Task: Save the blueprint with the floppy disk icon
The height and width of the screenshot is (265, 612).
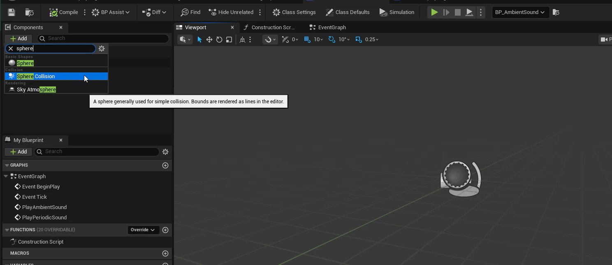Action: pos(12,12)
